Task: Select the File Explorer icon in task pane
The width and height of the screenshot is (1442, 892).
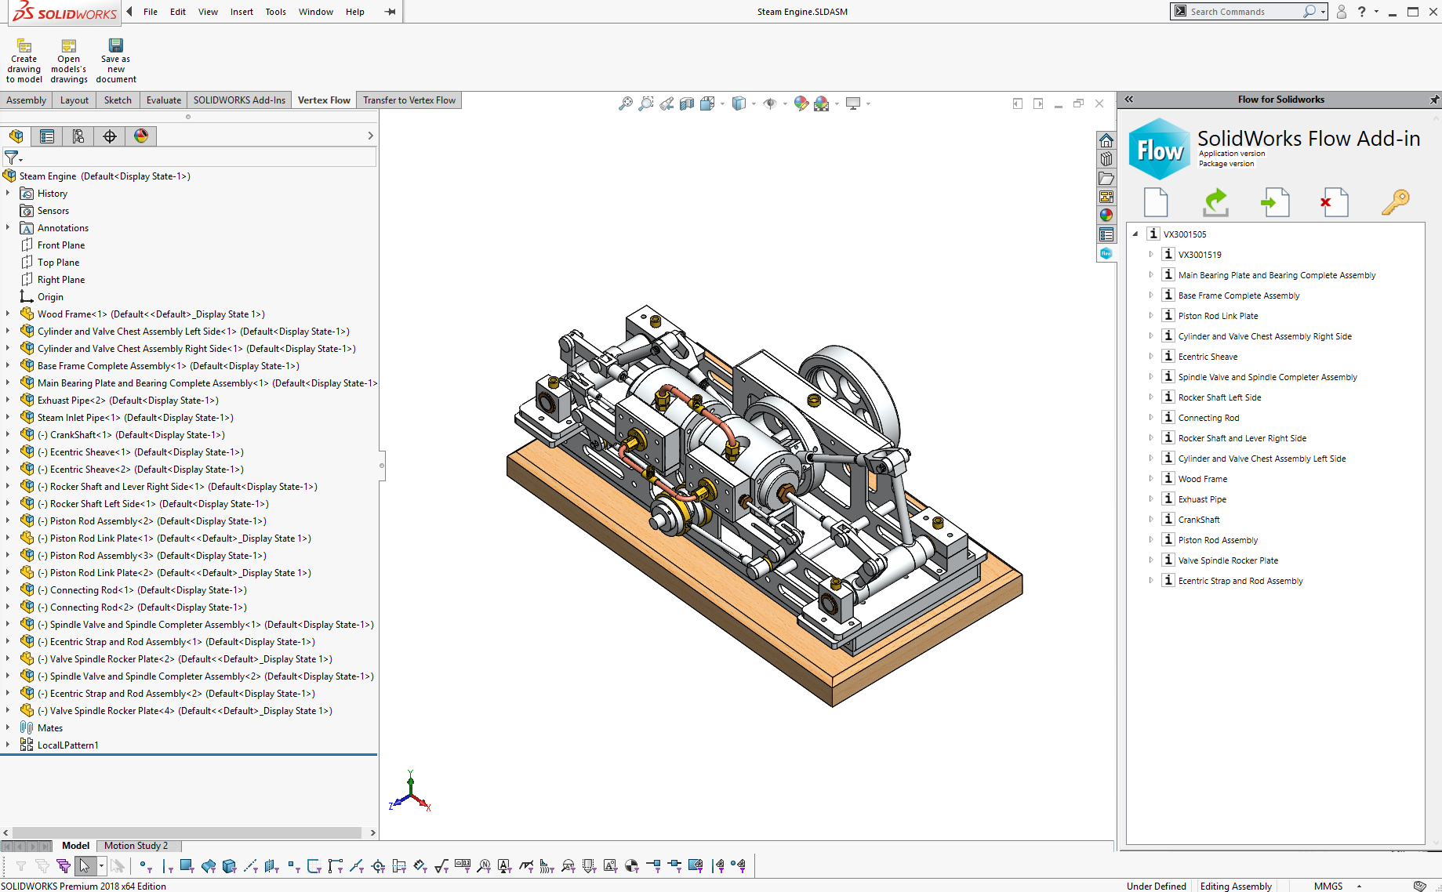Action: tap(1106, 178)
